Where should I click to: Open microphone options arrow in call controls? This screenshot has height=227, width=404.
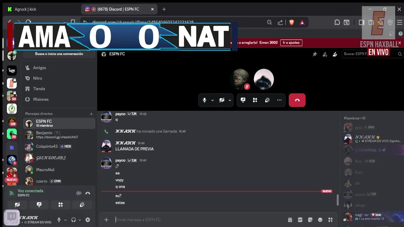click(212, 100)
